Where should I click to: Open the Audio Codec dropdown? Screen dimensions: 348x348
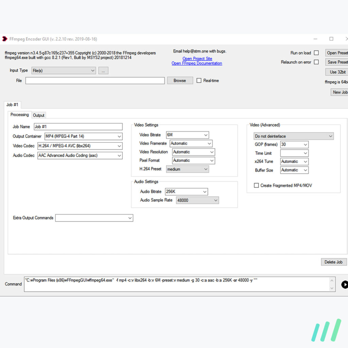[x=80, y=155]
